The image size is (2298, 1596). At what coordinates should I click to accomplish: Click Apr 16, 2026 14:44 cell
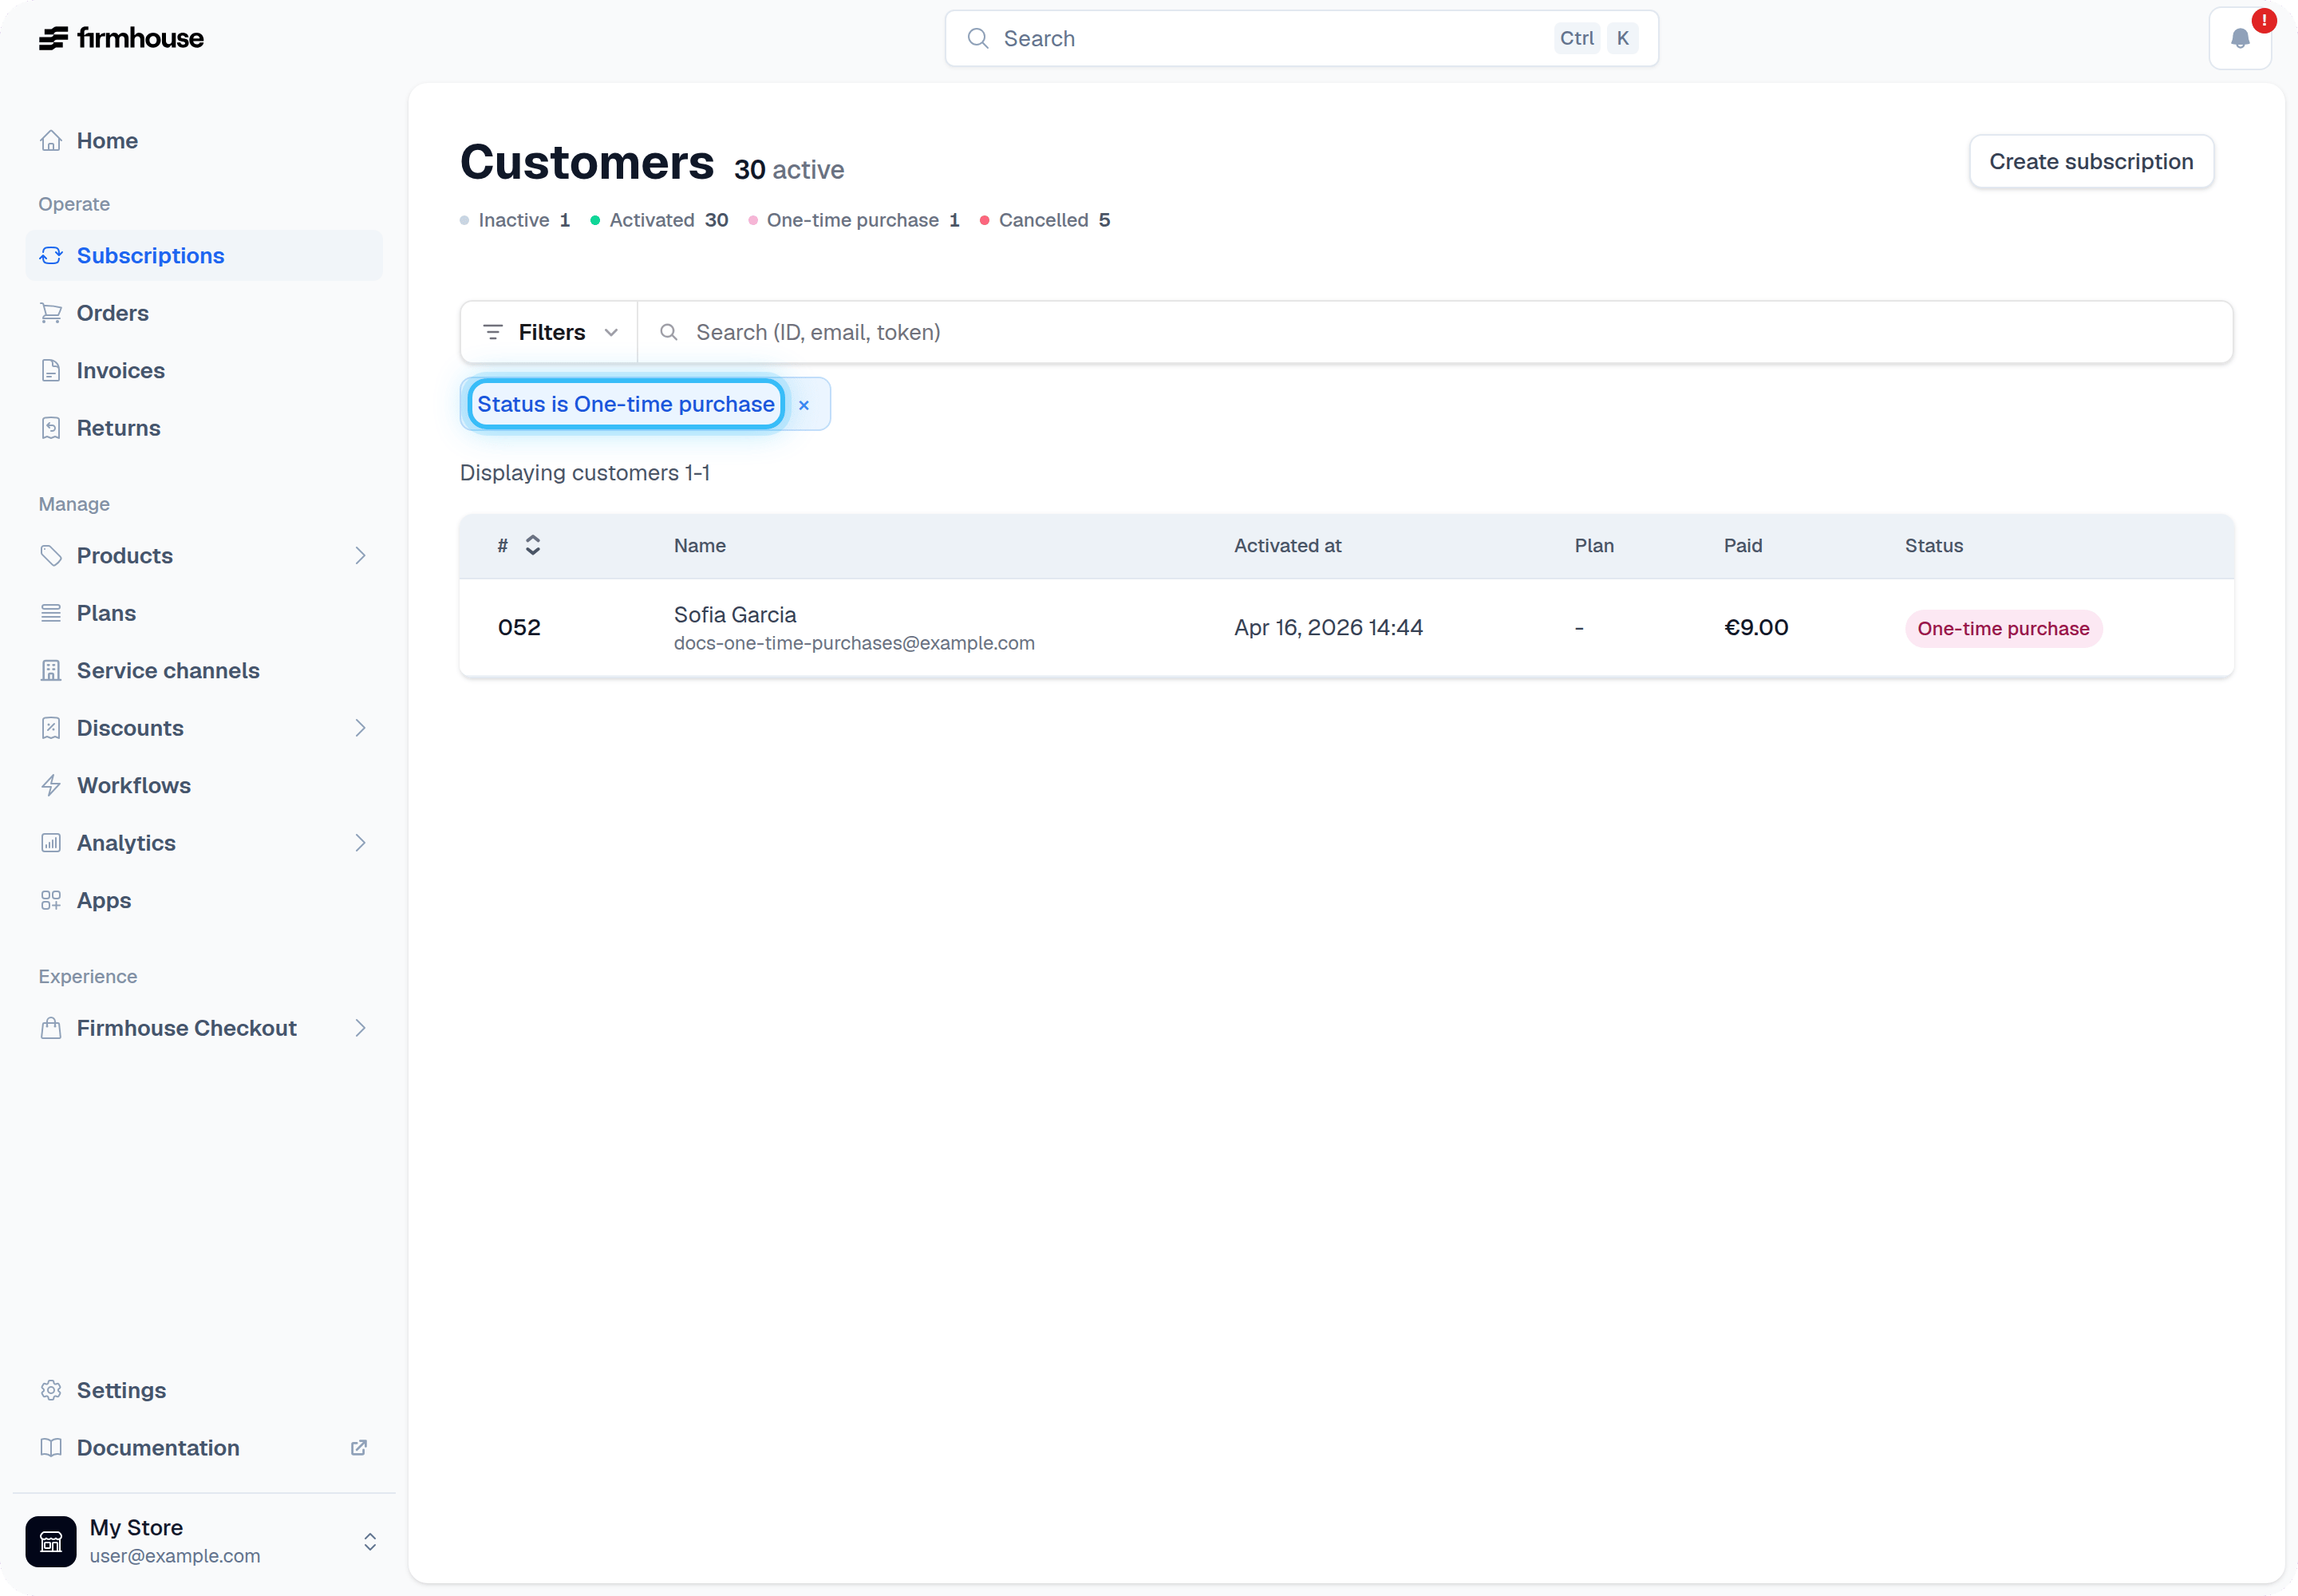[1328, 628]
